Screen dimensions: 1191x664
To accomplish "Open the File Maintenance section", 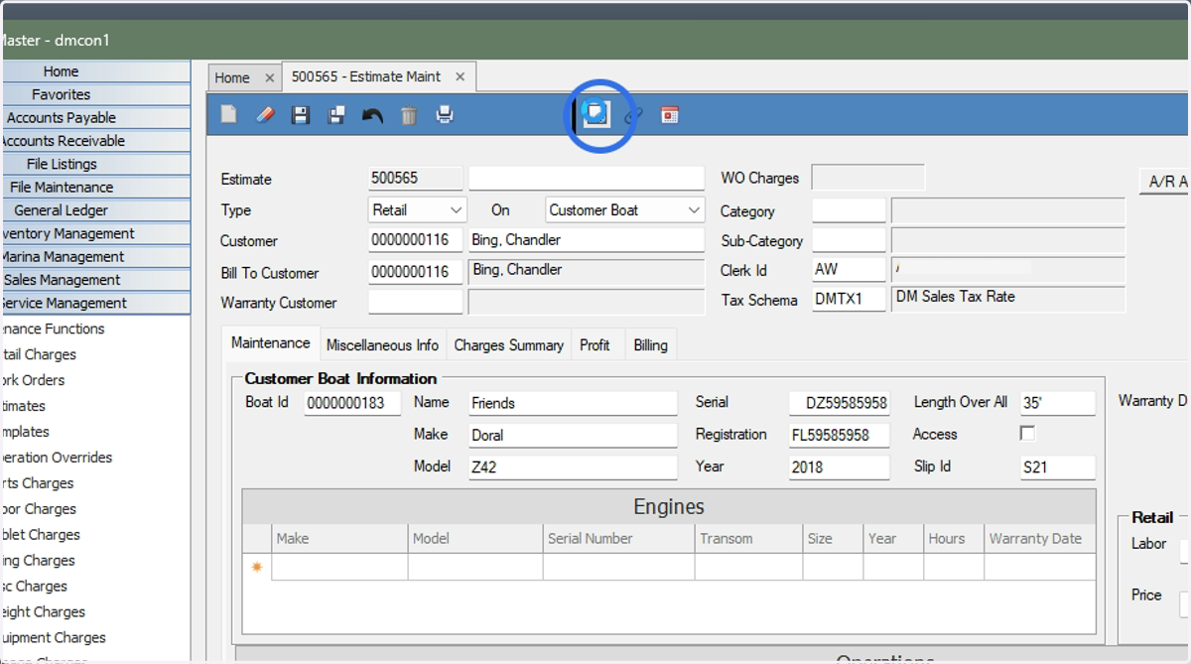I will pos(95,187).
